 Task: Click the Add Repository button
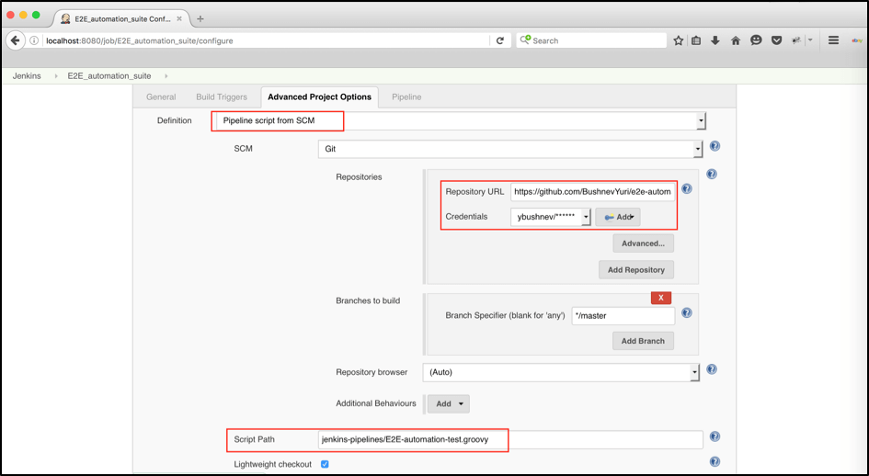(x=636, y=270)
